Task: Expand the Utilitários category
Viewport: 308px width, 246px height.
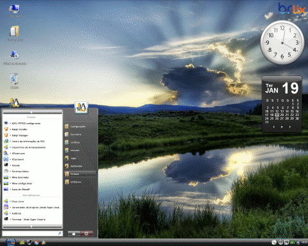Action: tap(80, 182)
